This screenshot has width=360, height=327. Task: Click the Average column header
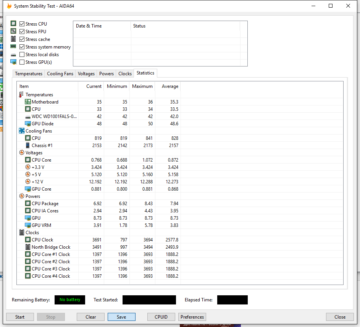pos(168,86)
